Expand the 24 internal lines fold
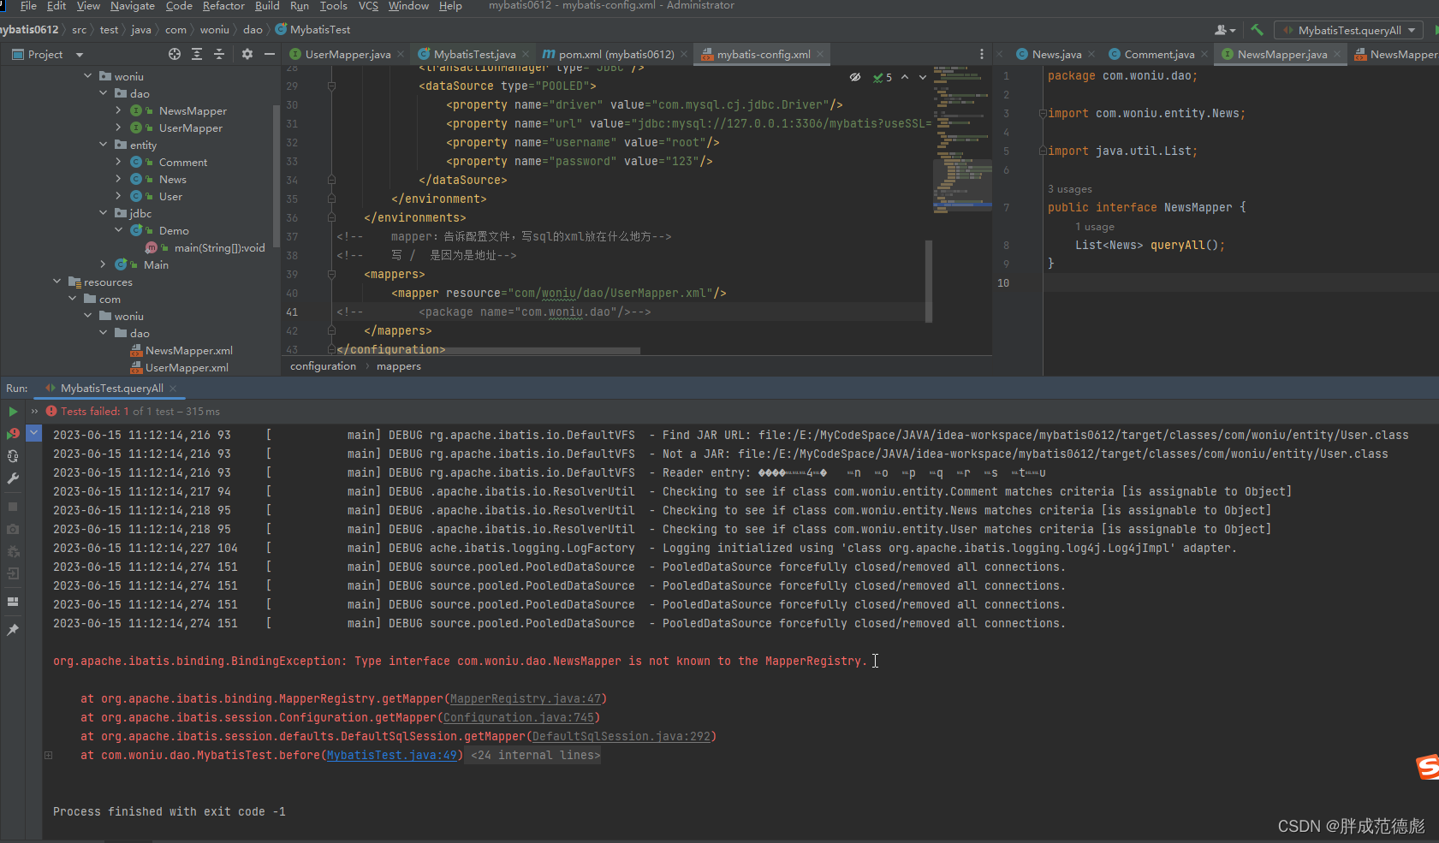 click(535, 755)
